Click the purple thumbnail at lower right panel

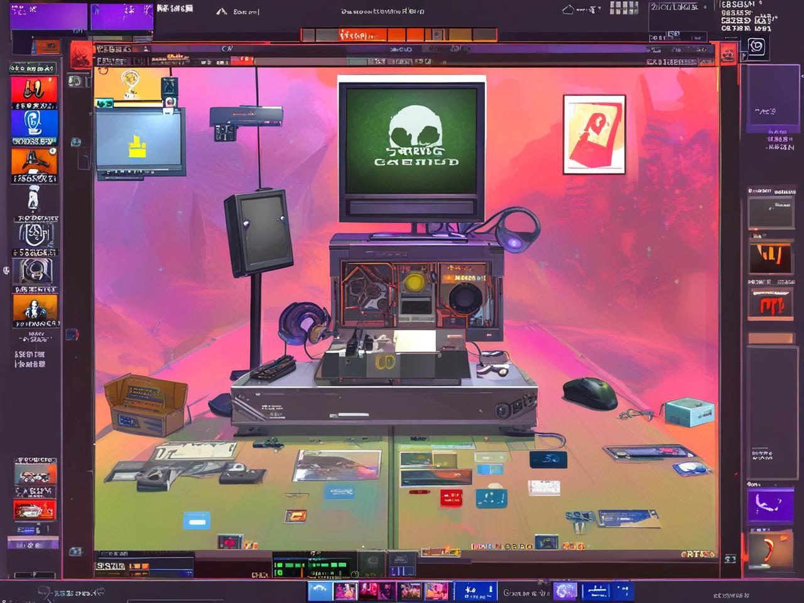click(x=770, y=506)
